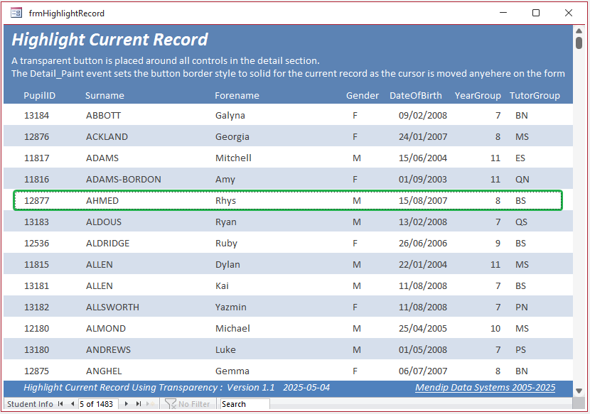Click the ALLSWORTH surname cell
The width and height of the screenshot is (590, 414).
(x=112, y=307)
